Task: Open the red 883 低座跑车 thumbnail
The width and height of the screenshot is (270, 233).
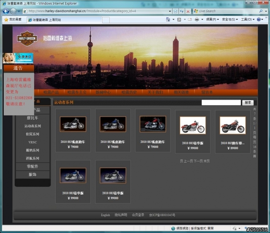Action: (x=153, y=124)
